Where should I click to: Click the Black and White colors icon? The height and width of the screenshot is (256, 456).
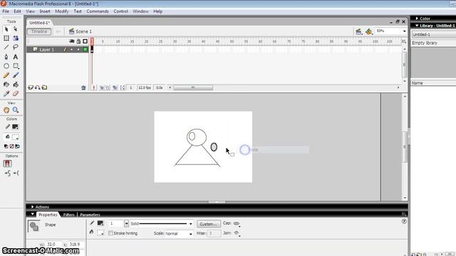[x=6, y=146]
